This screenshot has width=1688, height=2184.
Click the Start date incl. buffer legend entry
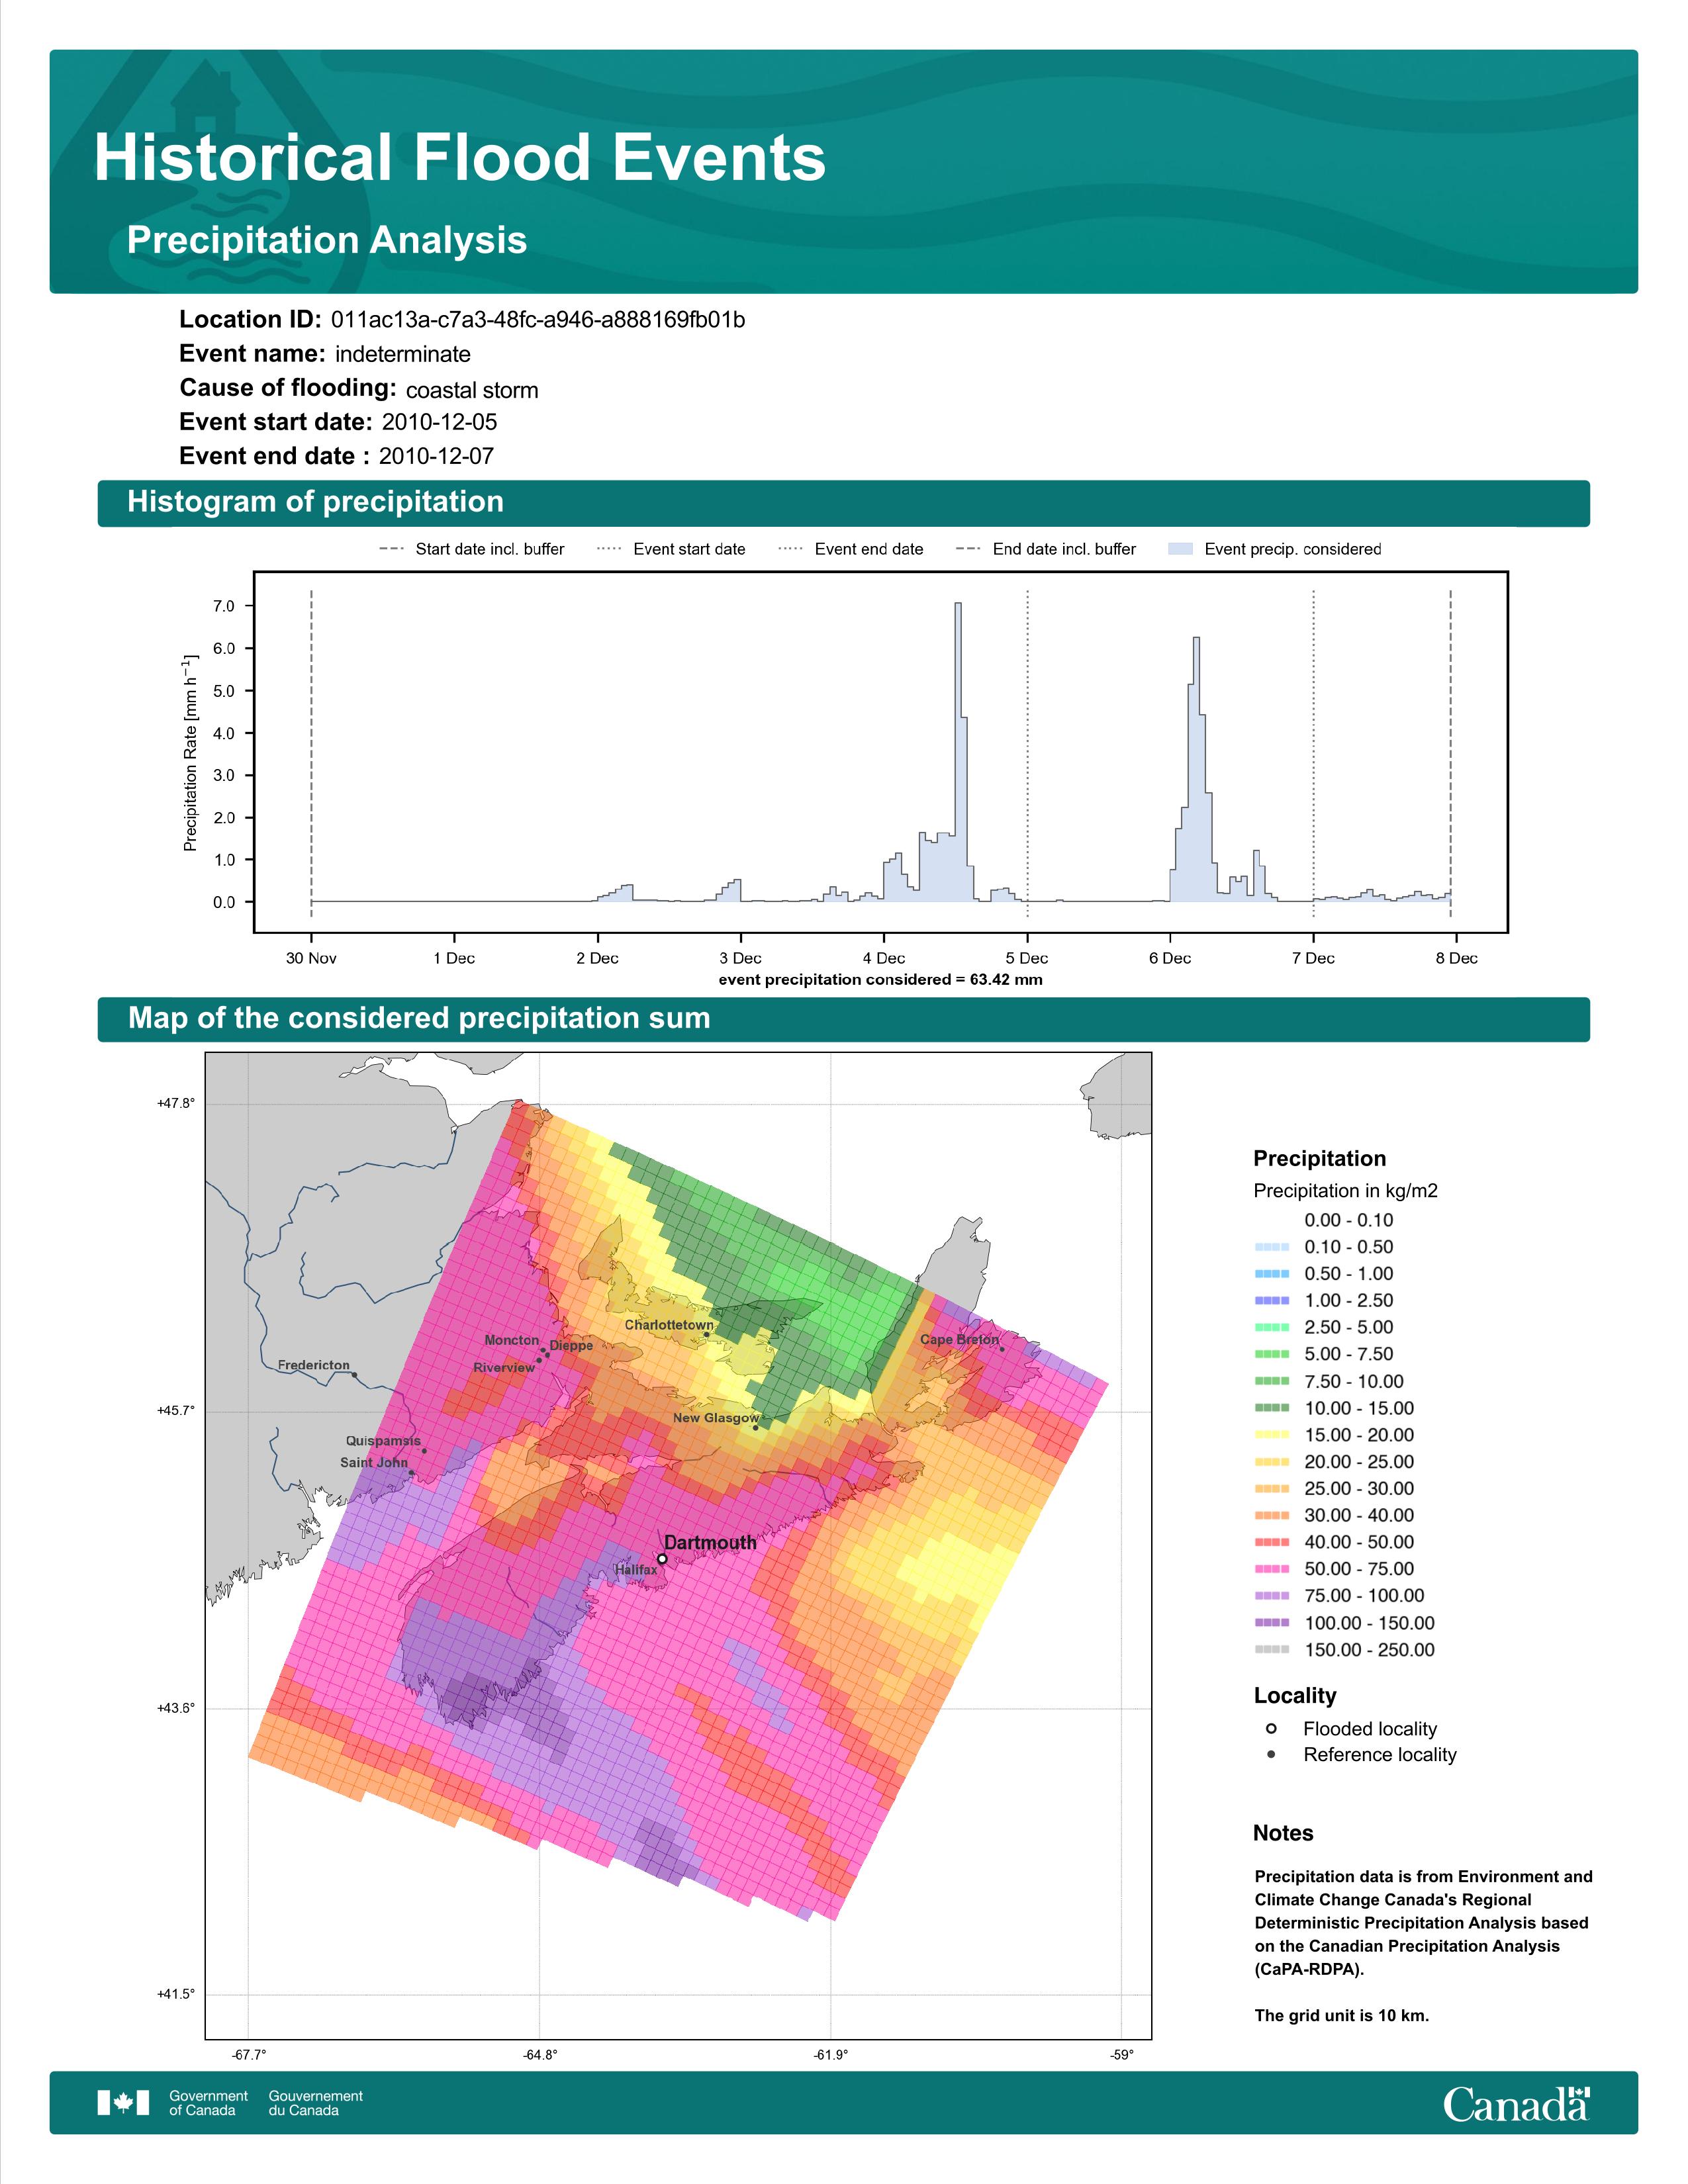[x=472, y=549]
